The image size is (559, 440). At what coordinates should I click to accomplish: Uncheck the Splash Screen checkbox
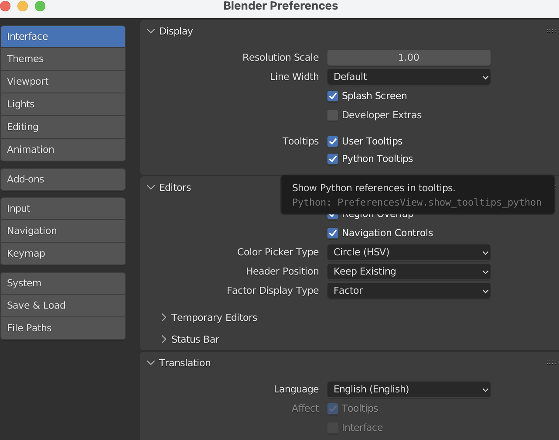[x=333, y=96]
